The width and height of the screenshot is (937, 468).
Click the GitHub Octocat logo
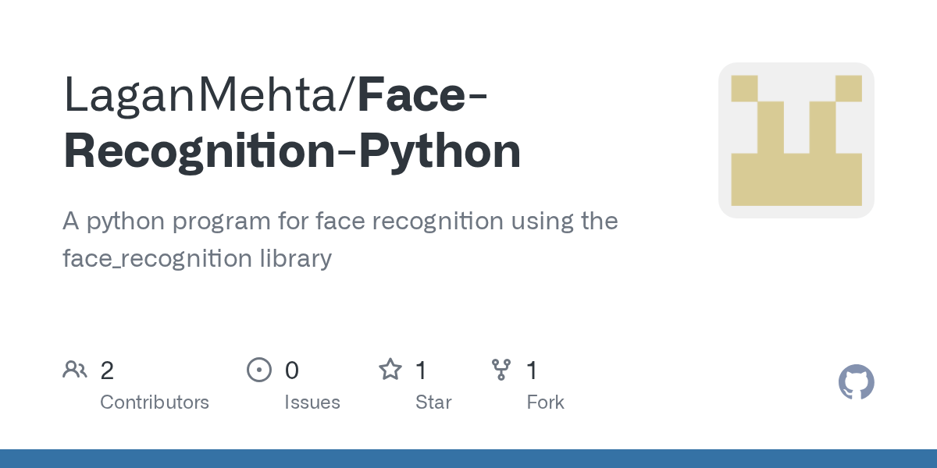coord(857,382)
